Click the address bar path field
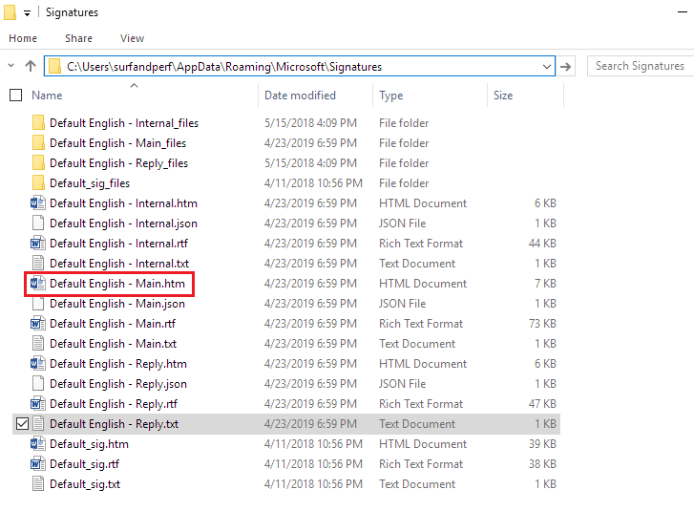 pos(299,67)
